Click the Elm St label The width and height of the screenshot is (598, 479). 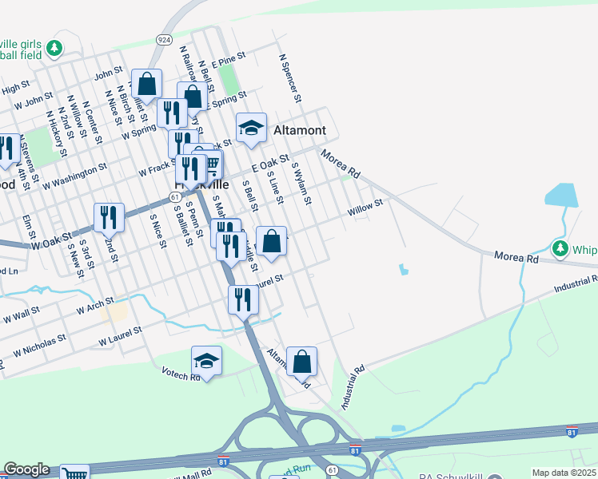[29, 227]
